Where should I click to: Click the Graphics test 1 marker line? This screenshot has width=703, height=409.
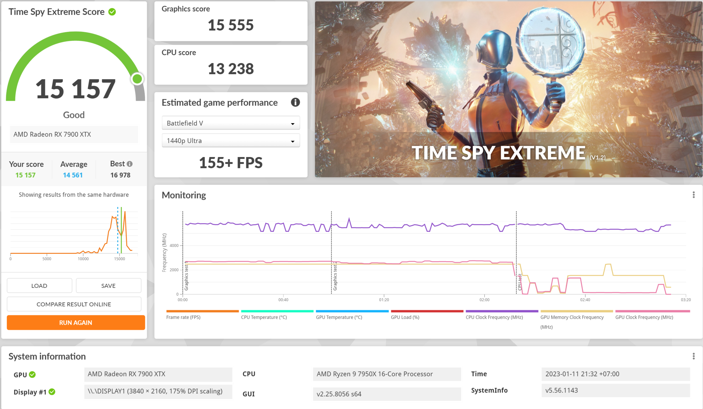tap(183, 252)
